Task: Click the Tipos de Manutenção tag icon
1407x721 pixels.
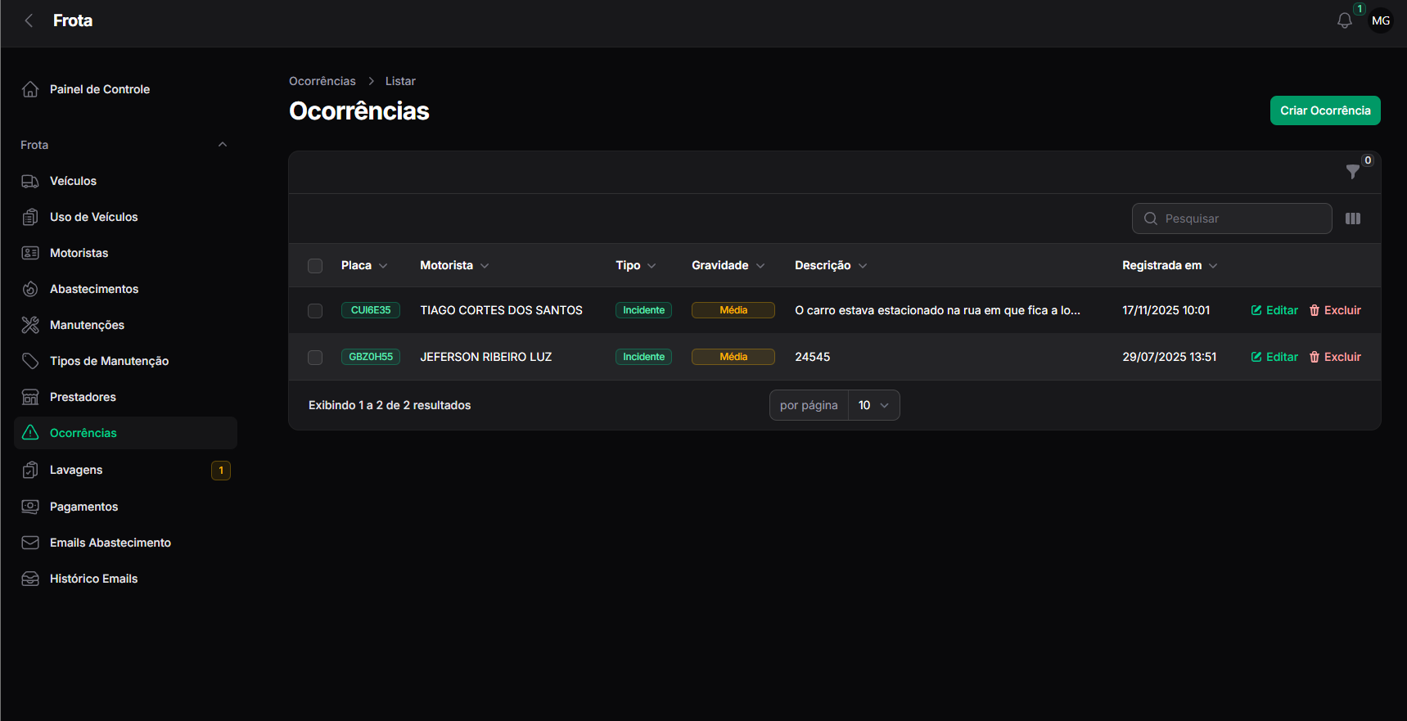Action: [30, 361]
